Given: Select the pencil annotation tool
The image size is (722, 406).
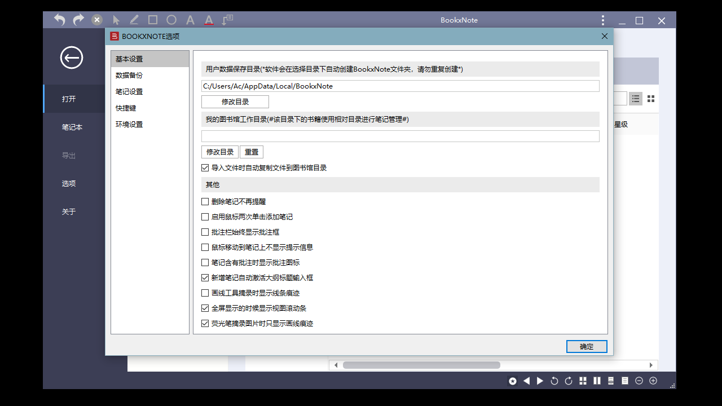Looking at the screenshot, I should 134,20.
